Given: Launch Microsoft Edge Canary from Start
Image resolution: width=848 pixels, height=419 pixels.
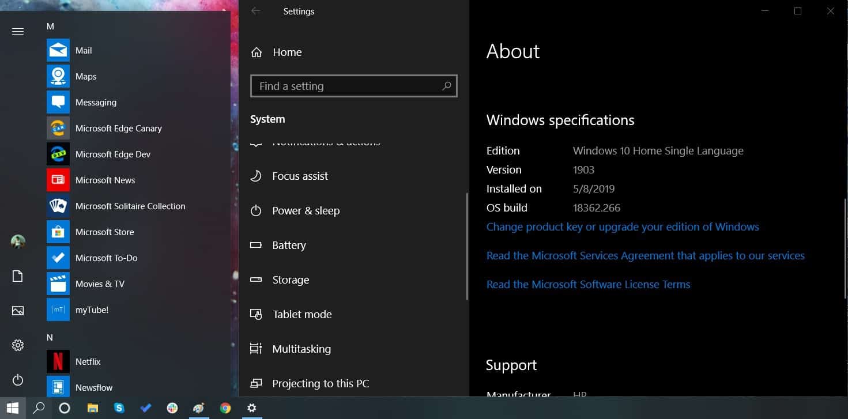Looking at the screenshot, I should (x=118, y=129).
